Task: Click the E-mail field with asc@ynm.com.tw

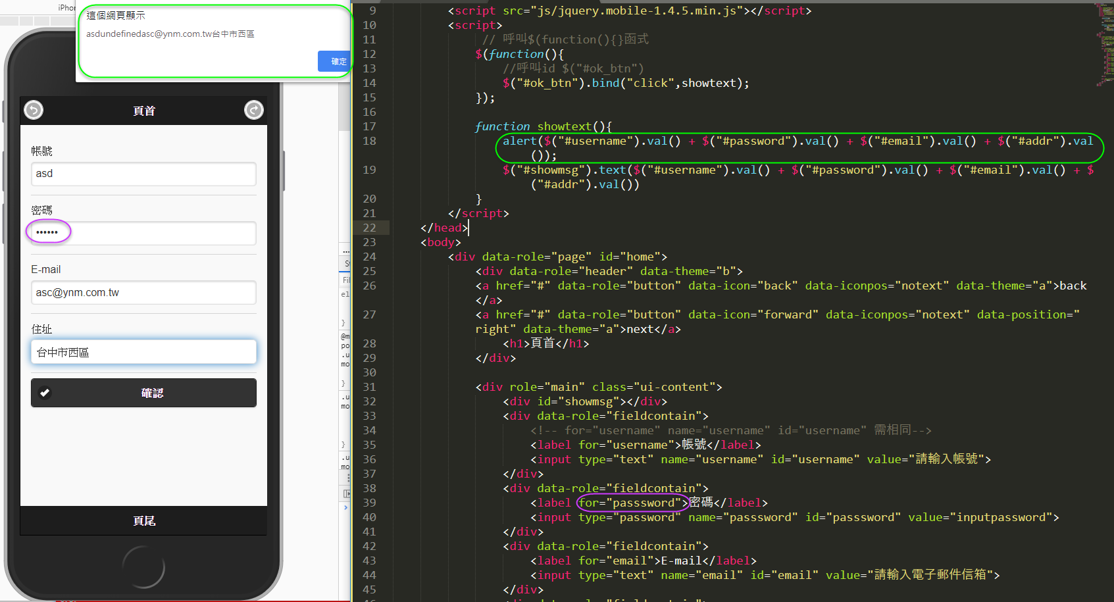Action: [143, 293]
